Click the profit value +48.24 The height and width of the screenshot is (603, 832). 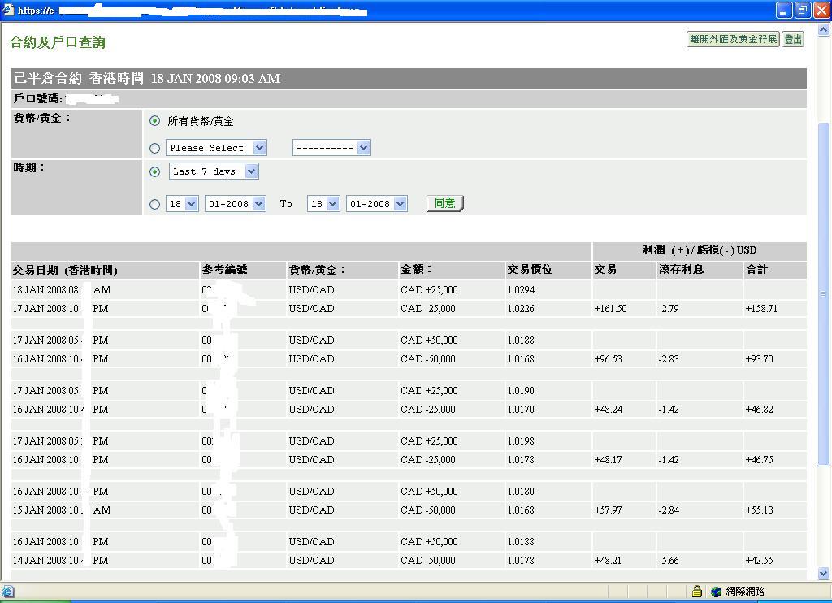[x=608, y=410]
